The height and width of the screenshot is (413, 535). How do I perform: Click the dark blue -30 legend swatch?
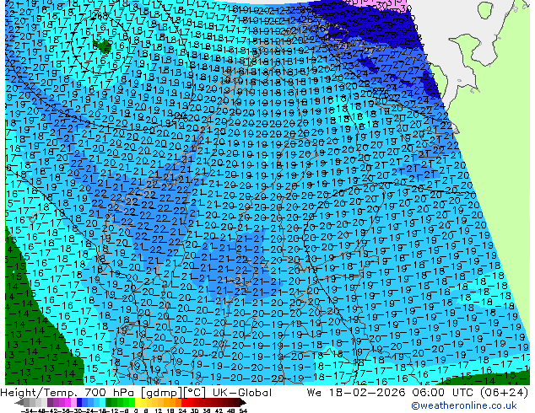[79, 402]
